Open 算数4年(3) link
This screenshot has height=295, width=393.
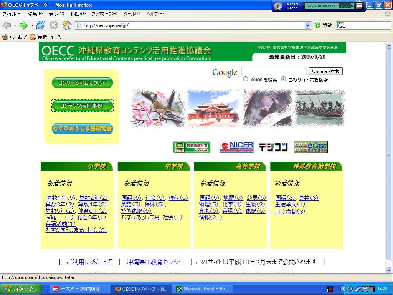tap(92, 204)
